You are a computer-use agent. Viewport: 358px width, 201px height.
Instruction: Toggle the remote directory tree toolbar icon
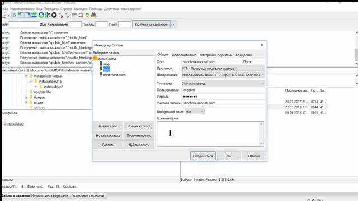(27, 15)
